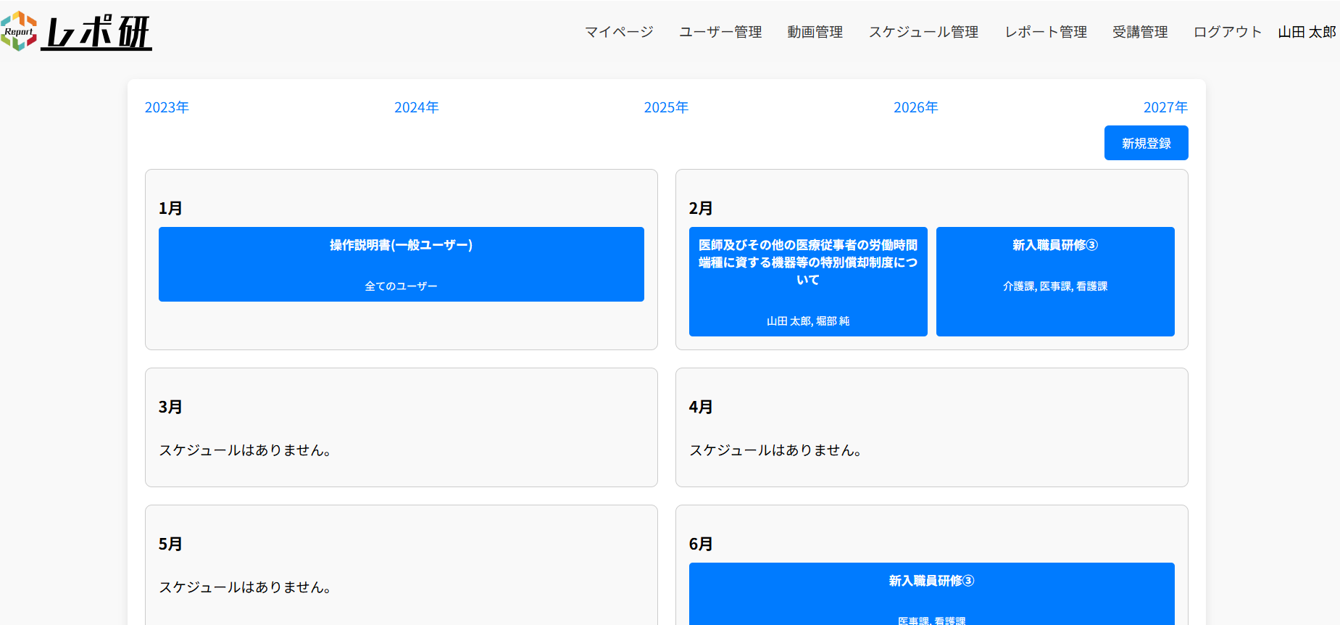Select スケジュール管理 in the navbar
Screen dimensions: 1340x625
click(x=923, y=32)
